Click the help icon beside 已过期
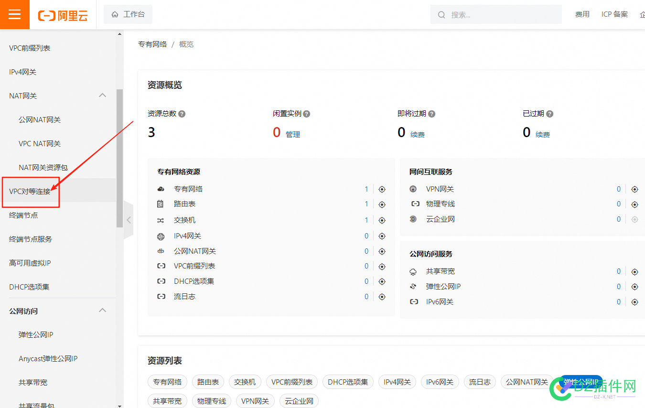 (549, 114)
